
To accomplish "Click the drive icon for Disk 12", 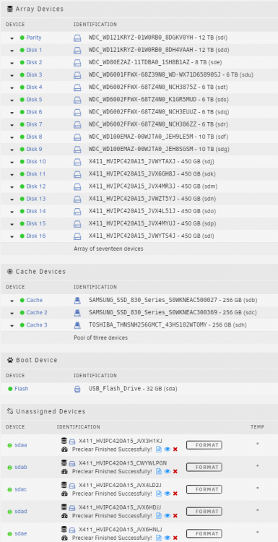I will pos(77,186).
